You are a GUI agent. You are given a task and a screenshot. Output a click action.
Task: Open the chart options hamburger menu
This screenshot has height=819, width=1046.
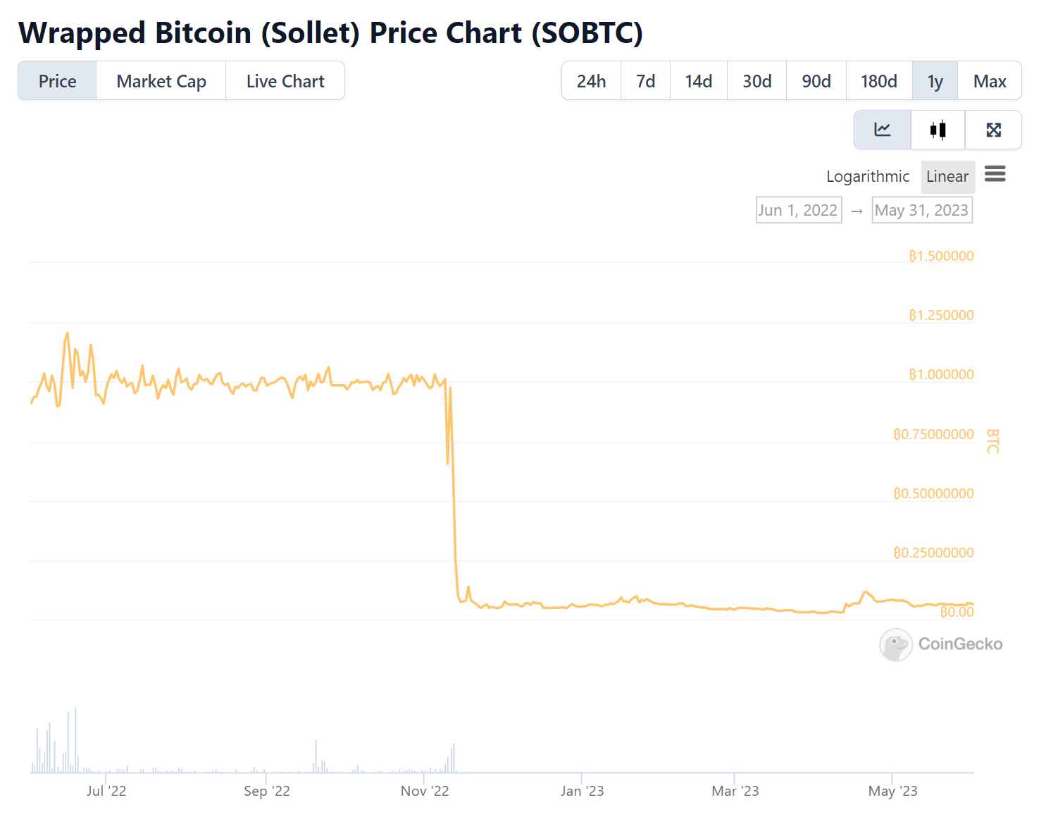point(995,174)
